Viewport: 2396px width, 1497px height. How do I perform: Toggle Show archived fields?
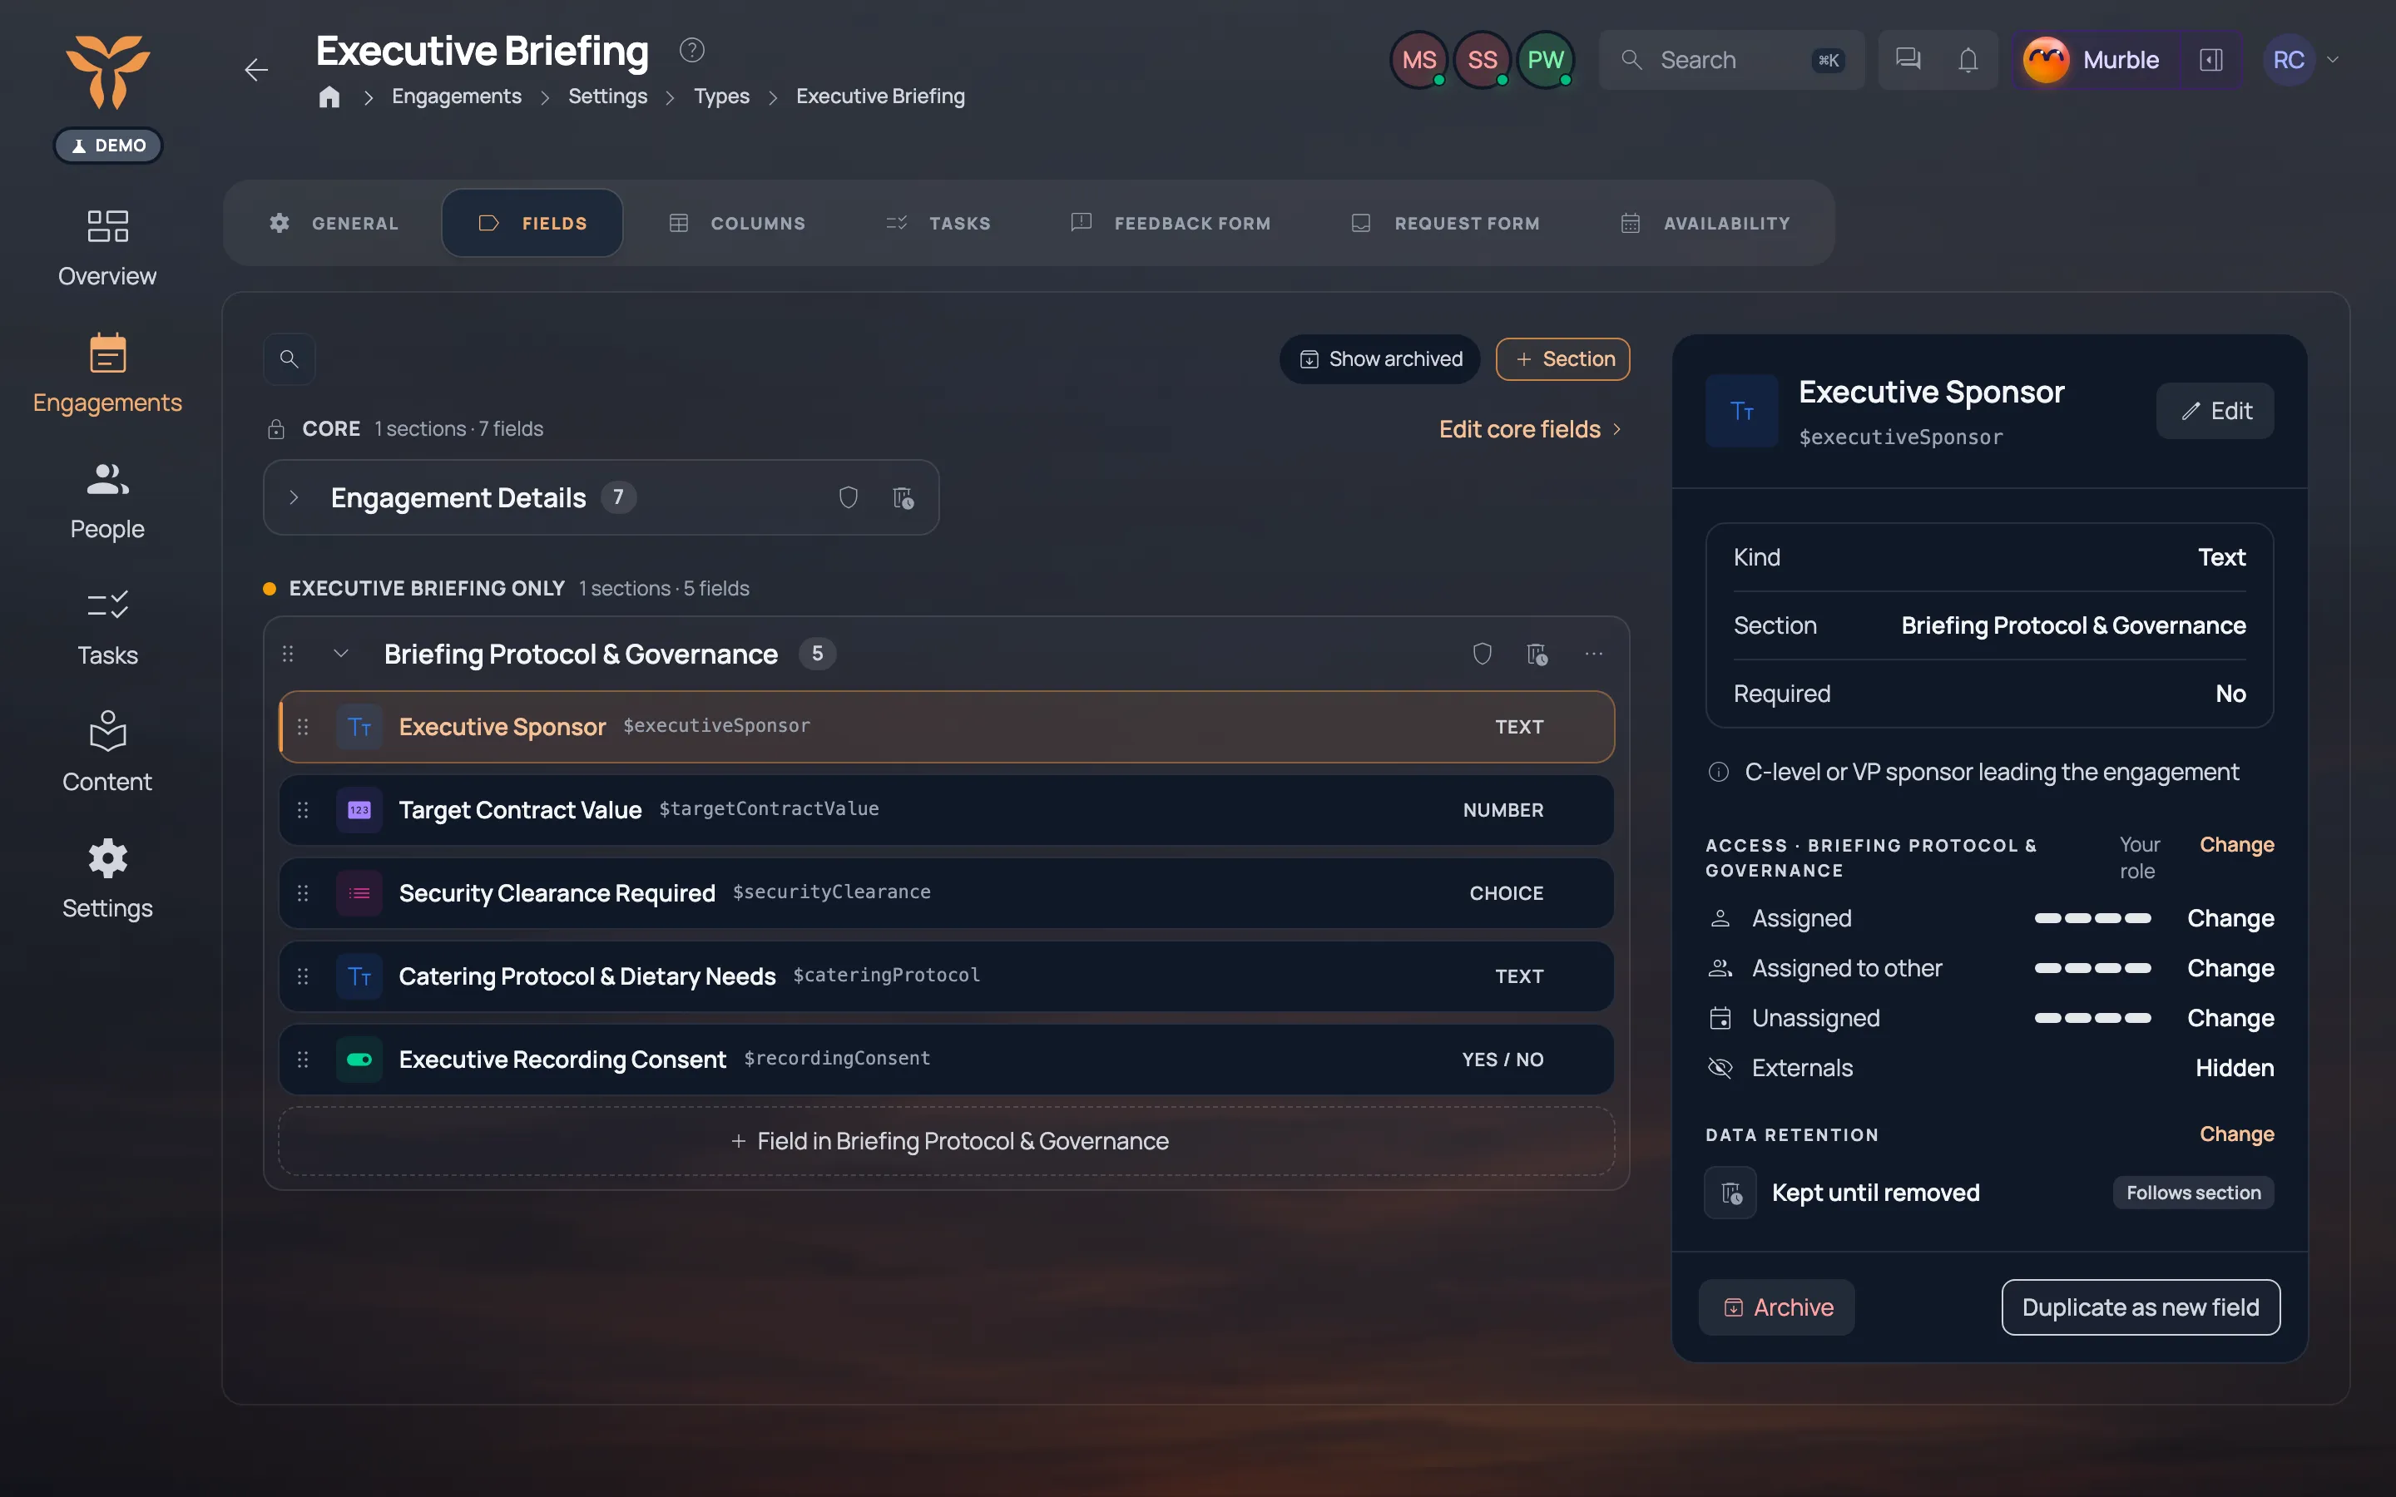[1379, 358]
